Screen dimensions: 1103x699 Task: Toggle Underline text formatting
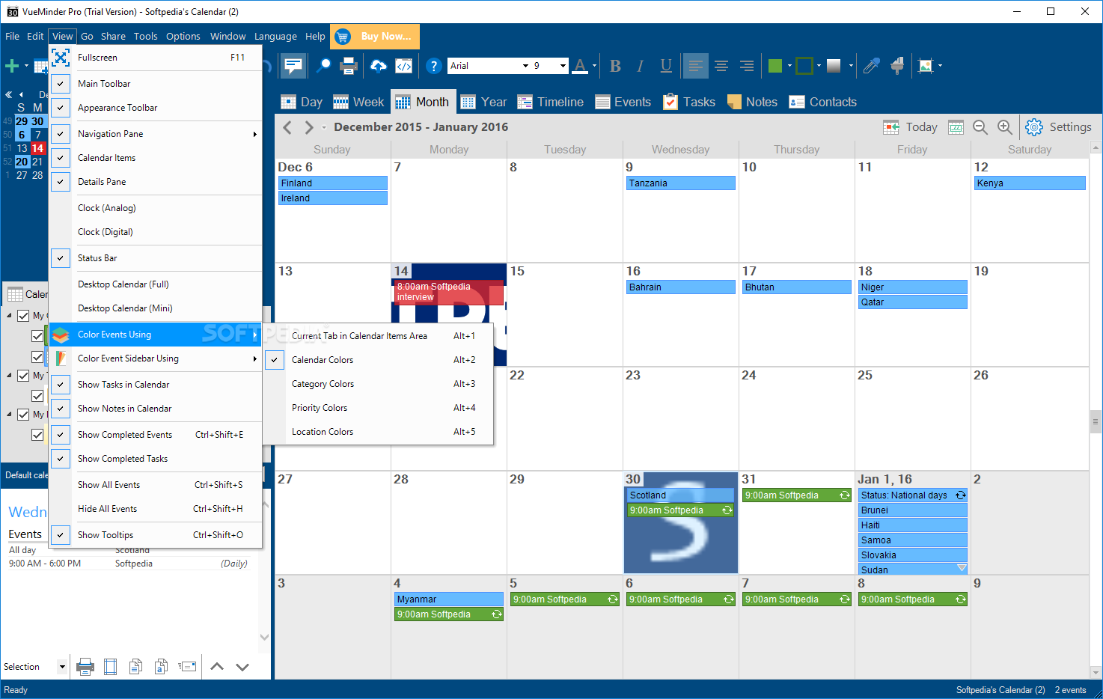666,66
